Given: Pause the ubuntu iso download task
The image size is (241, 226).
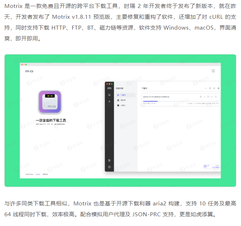Looking at the screenshot, I should (x=201, y=97).
